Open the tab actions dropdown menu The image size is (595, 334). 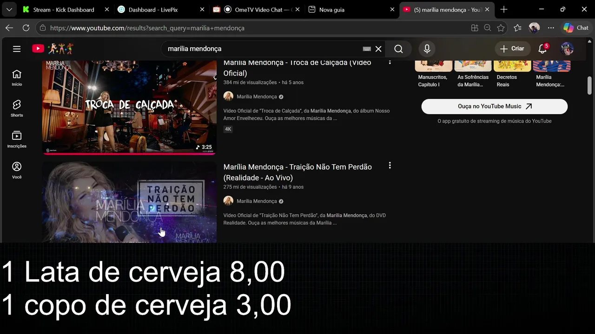(9, 9)
